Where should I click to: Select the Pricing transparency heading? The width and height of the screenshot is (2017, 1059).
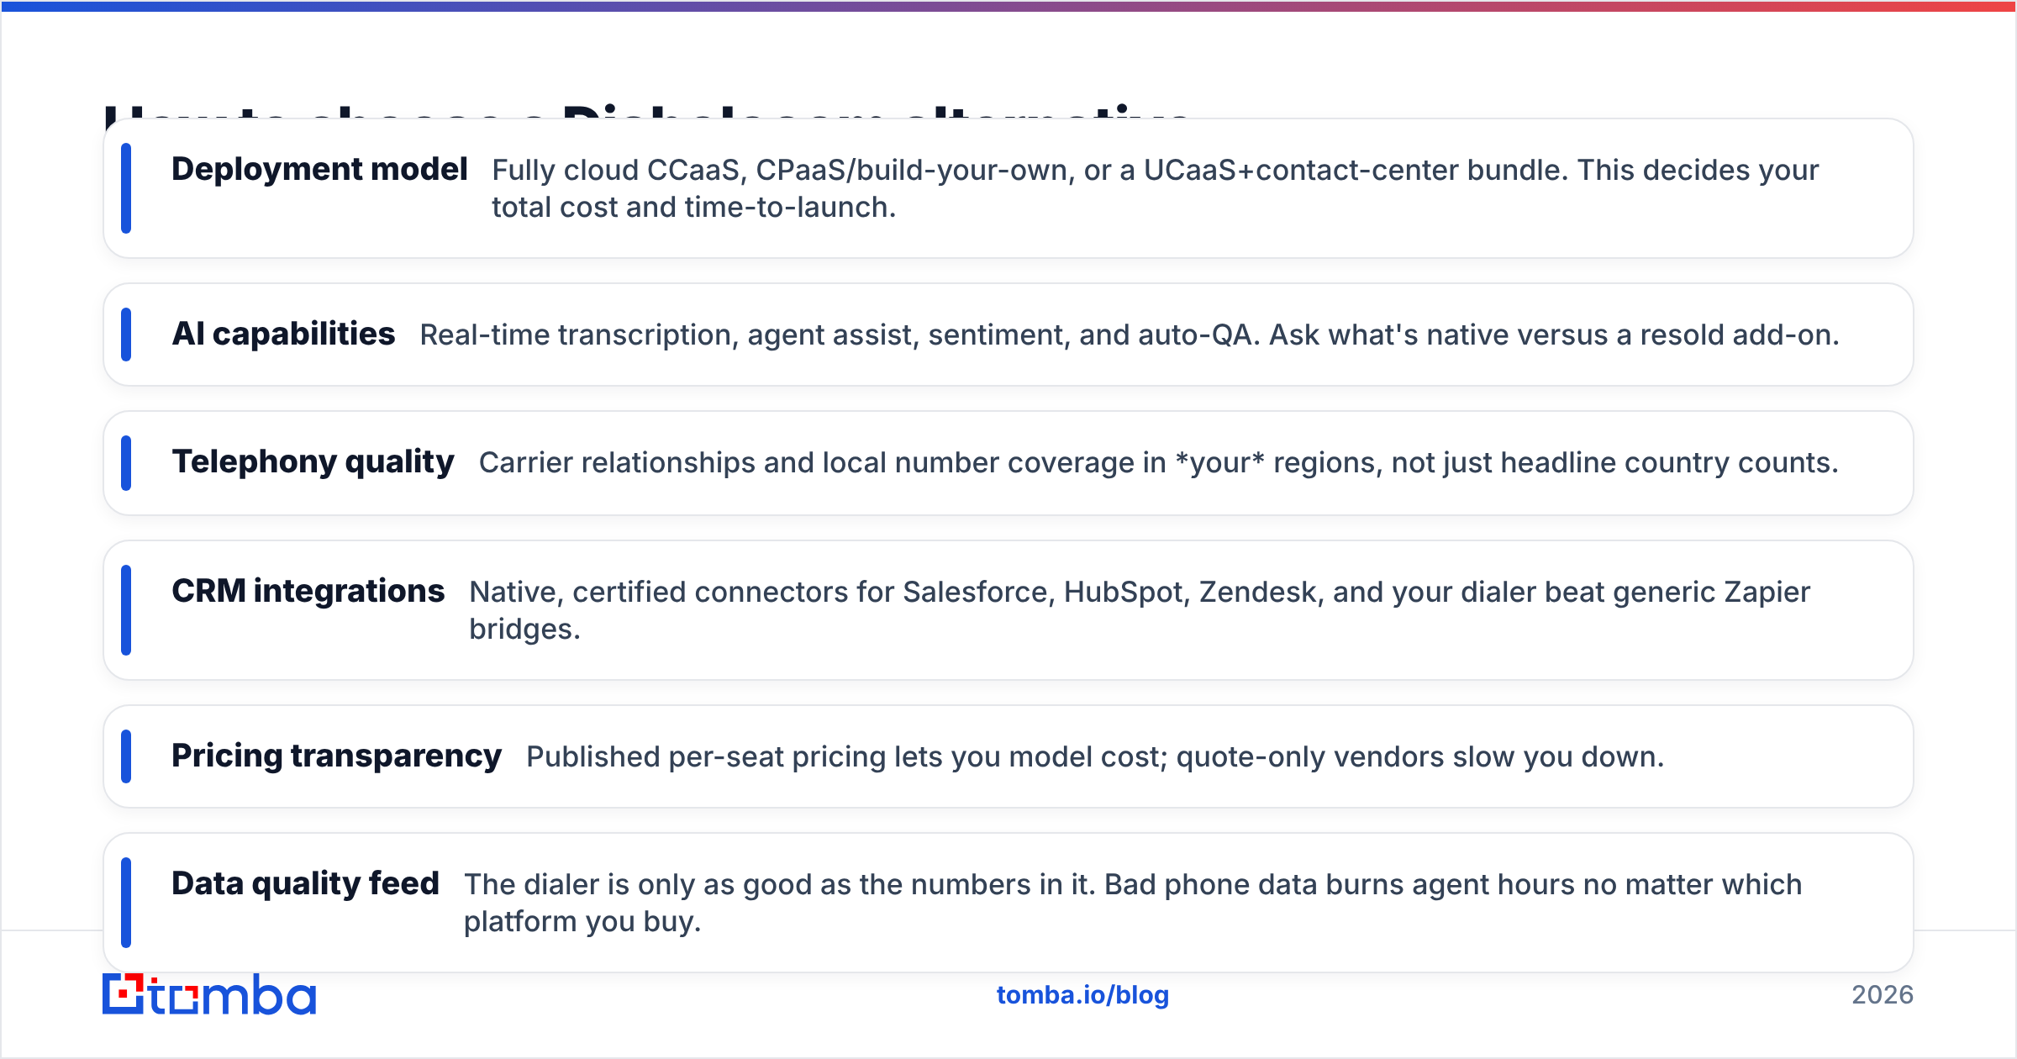tap(336, 756)
